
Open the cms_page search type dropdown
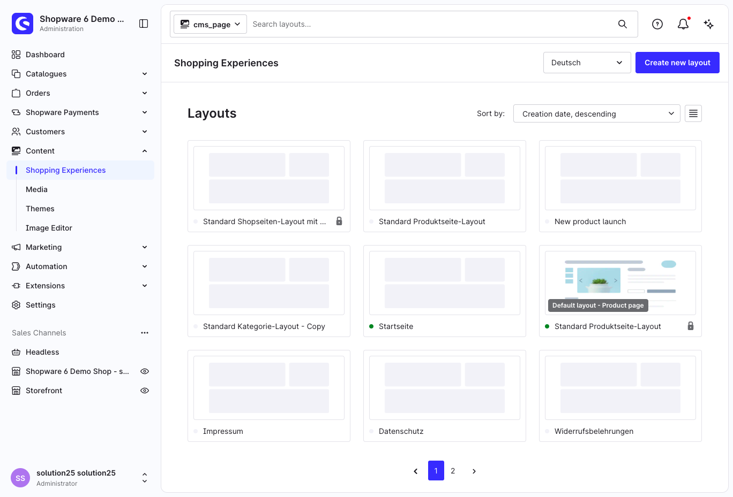pyautogui.click(x=210, y=24)
